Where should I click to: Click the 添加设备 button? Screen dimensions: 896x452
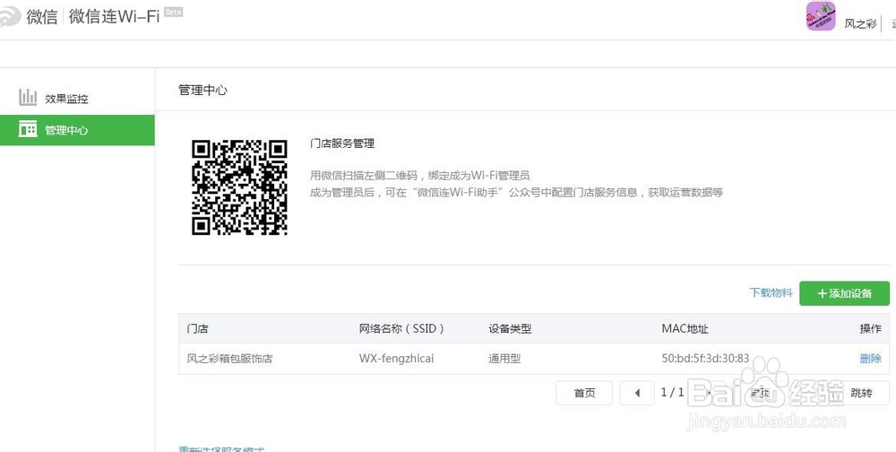[844, 293]
